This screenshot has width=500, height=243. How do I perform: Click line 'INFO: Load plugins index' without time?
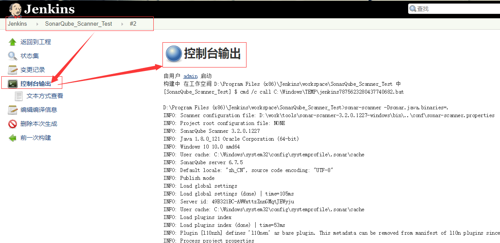click(x=197, y=217)
